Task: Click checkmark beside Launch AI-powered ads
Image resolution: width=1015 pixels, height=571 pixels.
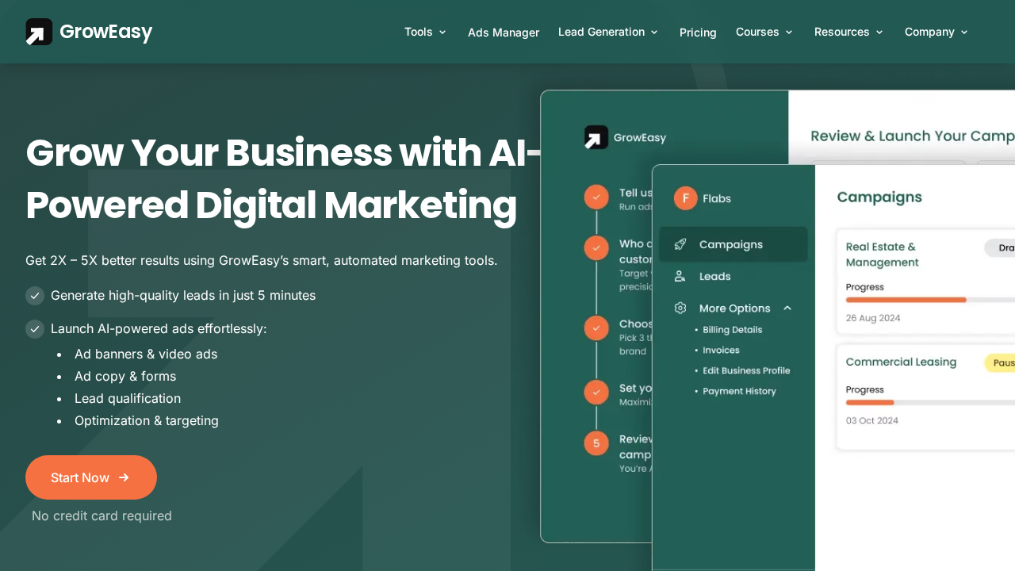Action: pyautogui.click(x=35, y=329)
